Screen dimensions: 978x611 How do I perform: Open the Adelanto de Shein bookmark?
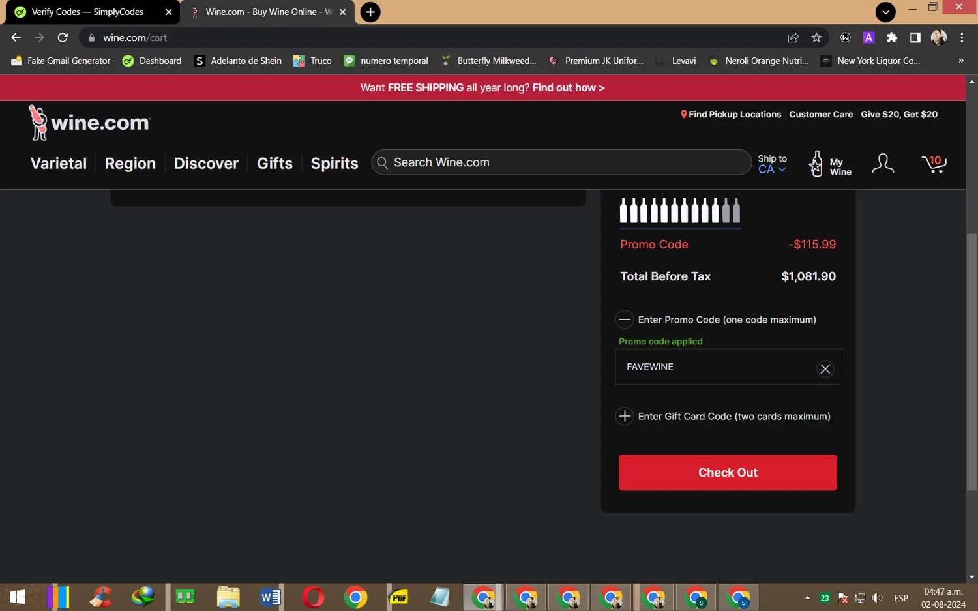[x=238, y=61]
